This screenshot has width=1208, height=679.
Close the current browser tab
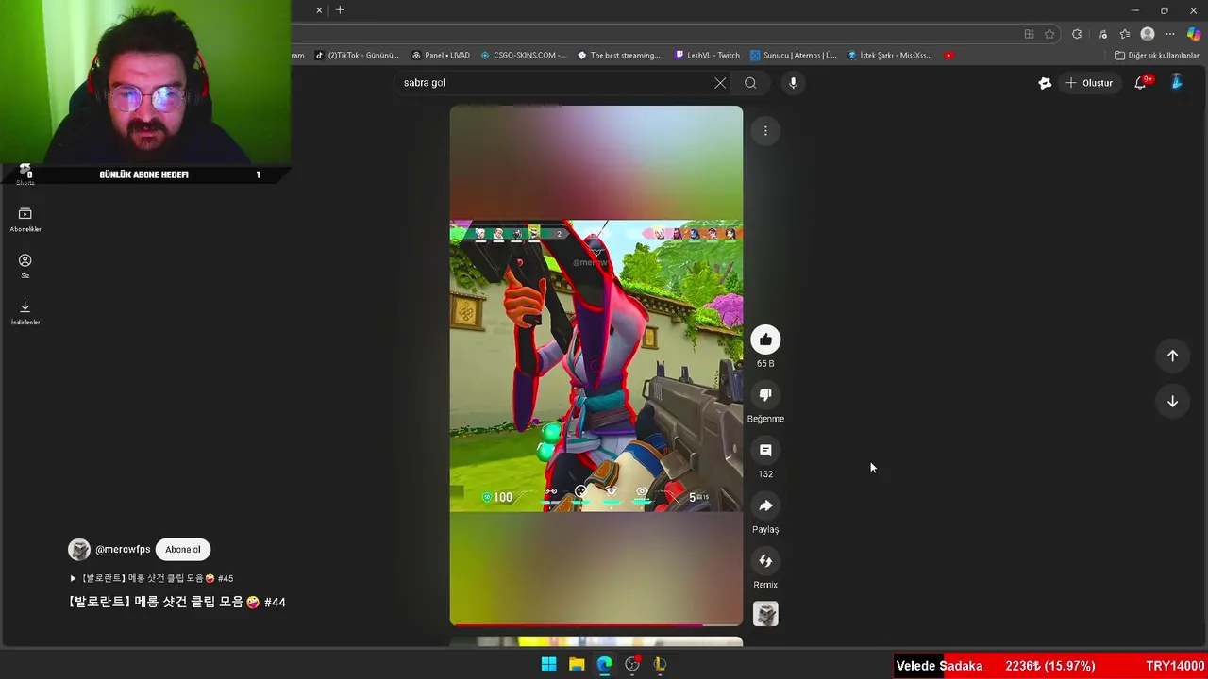point(319,10)
